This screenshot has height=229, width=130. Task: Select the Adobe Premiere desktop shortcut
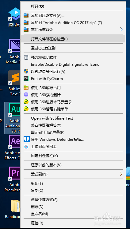point(13,179)
